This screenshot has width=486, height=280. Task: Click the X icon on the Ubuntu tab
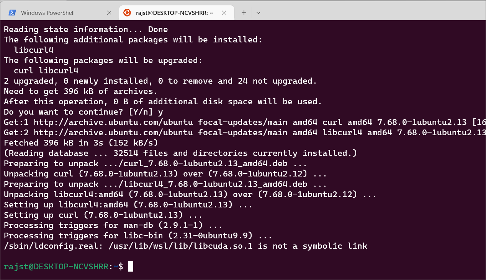click(x=224, y=12)
